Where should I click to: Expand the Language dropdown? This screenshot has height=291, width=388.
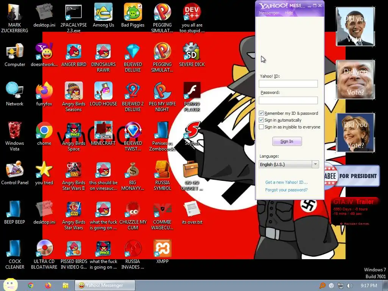pyautogui.click(x=315, y=164)
